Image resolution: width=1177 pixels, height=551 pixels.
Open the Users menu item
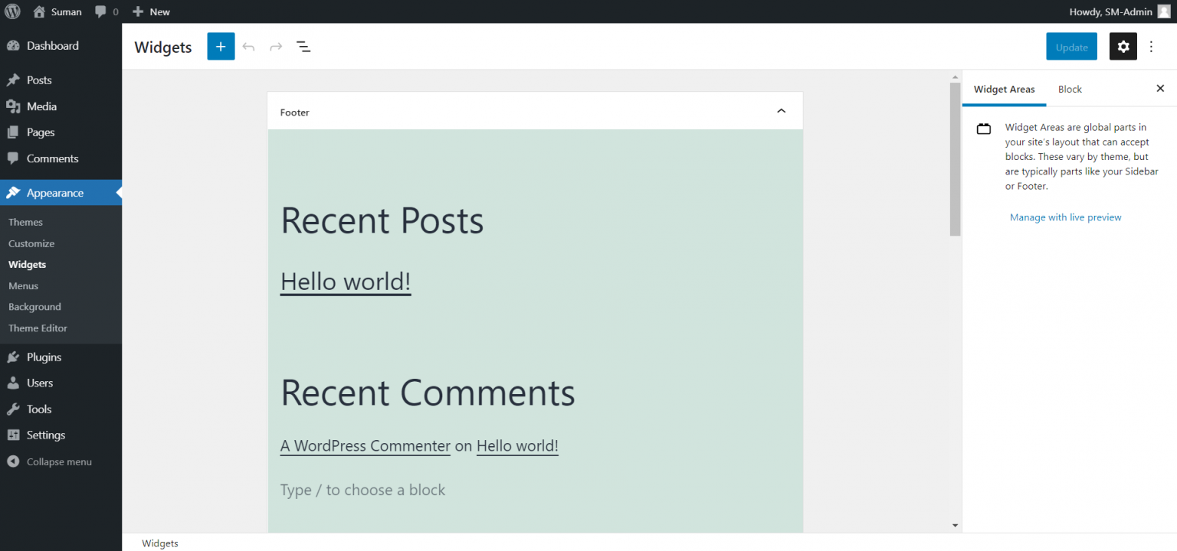pos(61,383)
